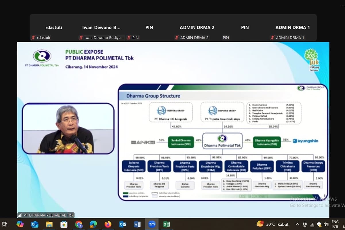Screen dimensions: 345x230
Task: Open File Explorer folder icon
Action: (49, 224)
